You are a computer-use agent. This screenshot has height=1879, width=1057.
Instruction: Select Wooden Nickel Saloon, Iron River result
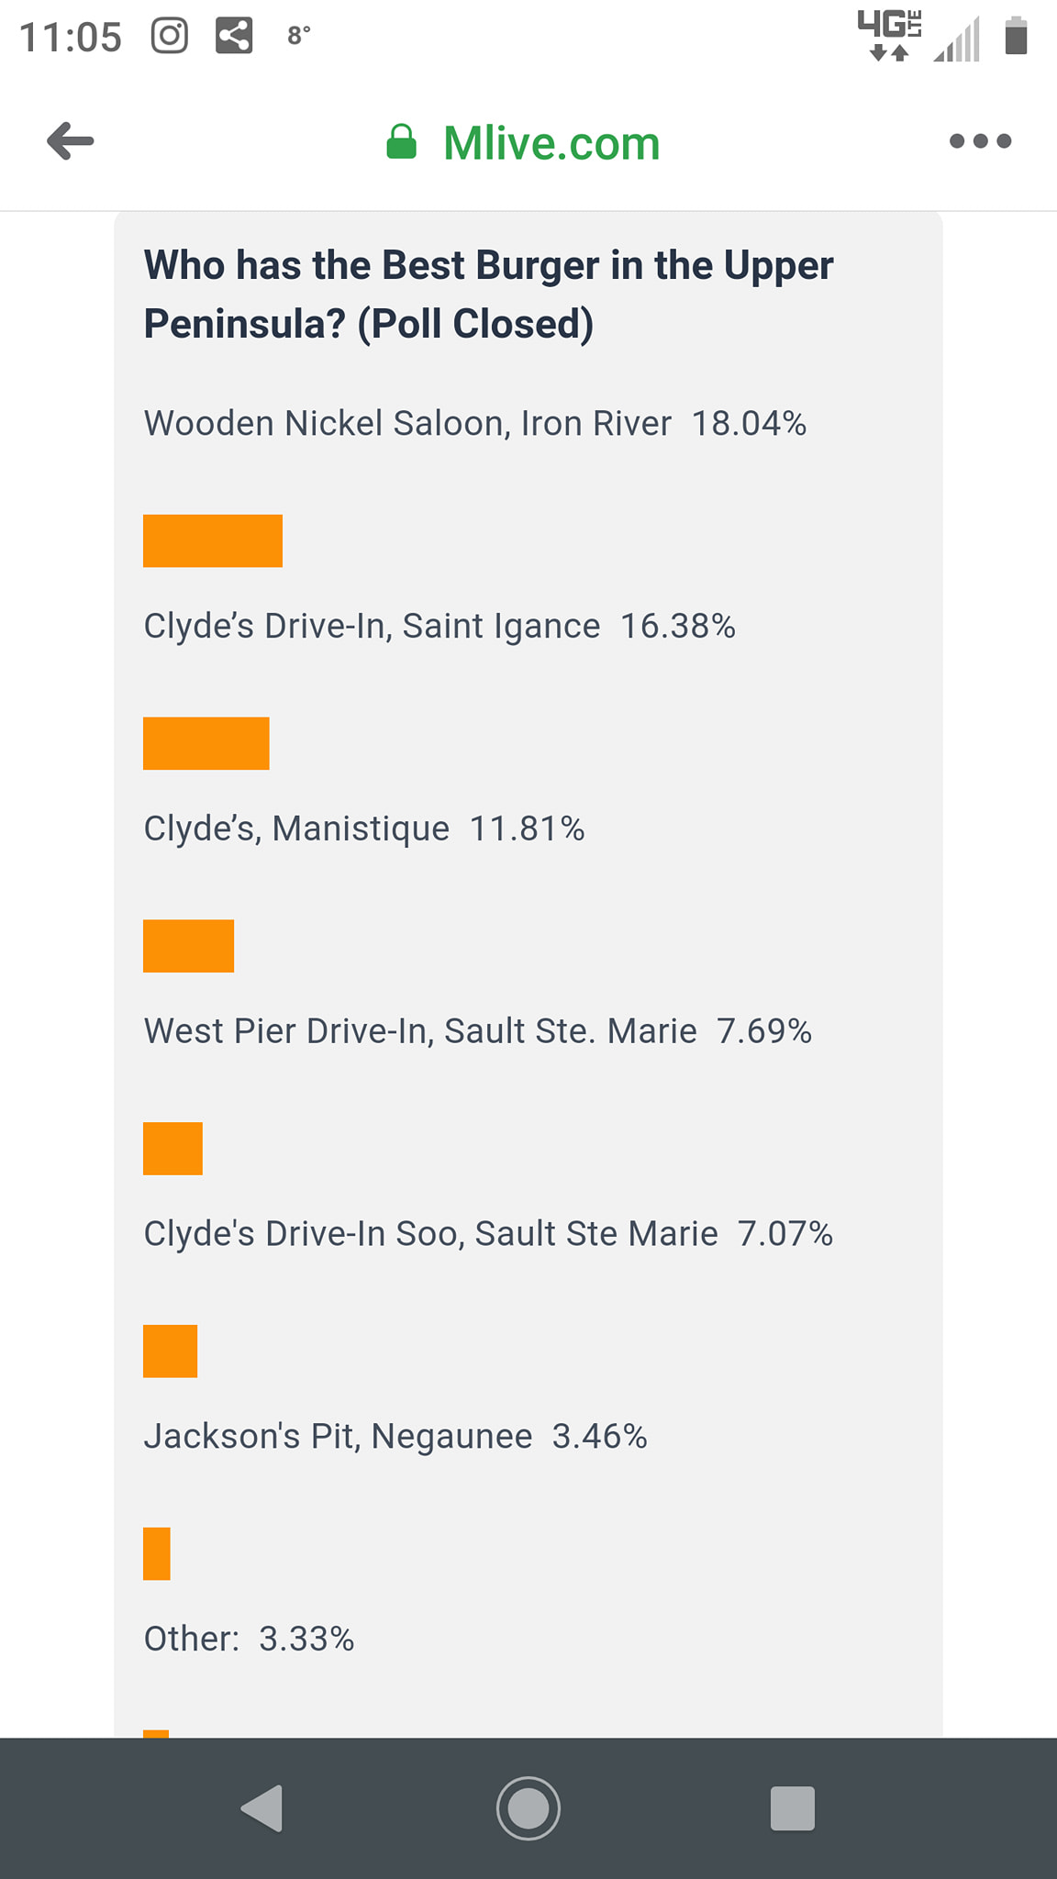click(x=474, y=423)
